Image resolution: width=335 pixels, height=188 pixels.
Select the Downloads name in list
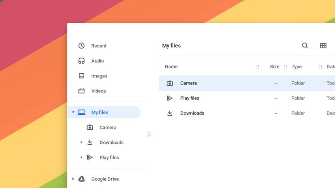point(192,113)
